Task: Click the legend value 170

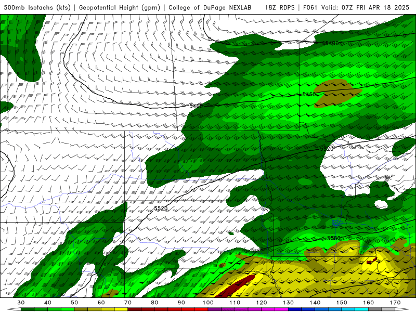Action: pyautogui.click(x=395, y=303)
